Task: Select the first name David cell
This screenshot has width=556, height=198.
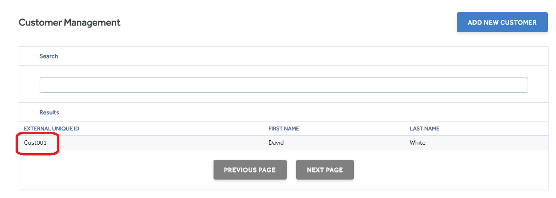Action: click(x=276, y=143)
